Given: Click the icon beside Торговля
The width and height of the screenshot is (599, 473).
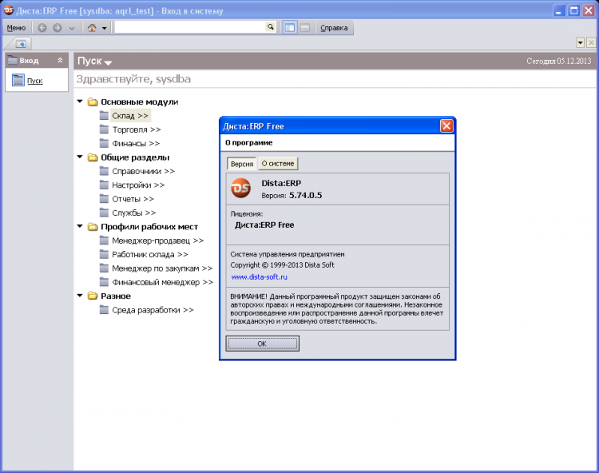Looking at the screenshot, I should point(104,129).
